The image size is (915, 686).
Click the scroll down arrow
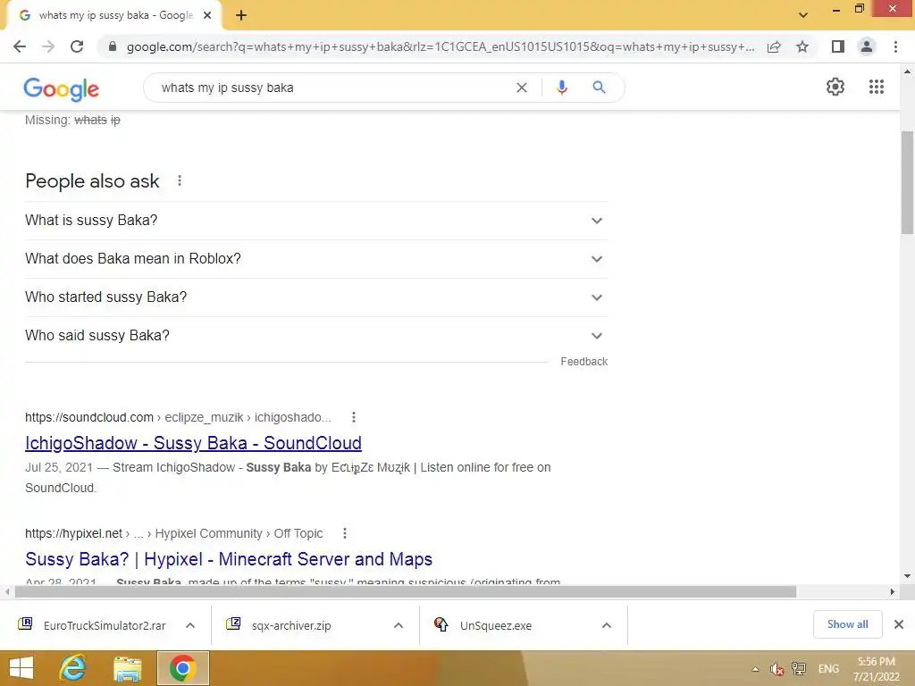(907, 576)
